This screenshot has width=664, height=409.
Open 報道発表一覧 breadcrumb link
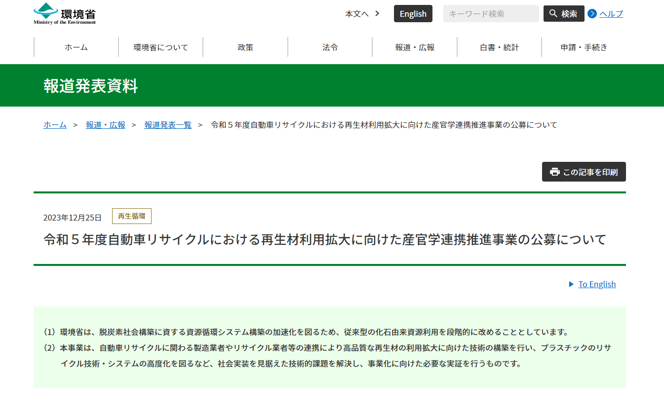[168, 125]
